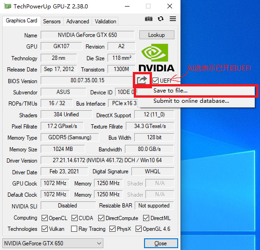This screenshot has height=250, width=260.
Task: Toggle the DirectML checkbox
Action: click(x=146, y=218)
